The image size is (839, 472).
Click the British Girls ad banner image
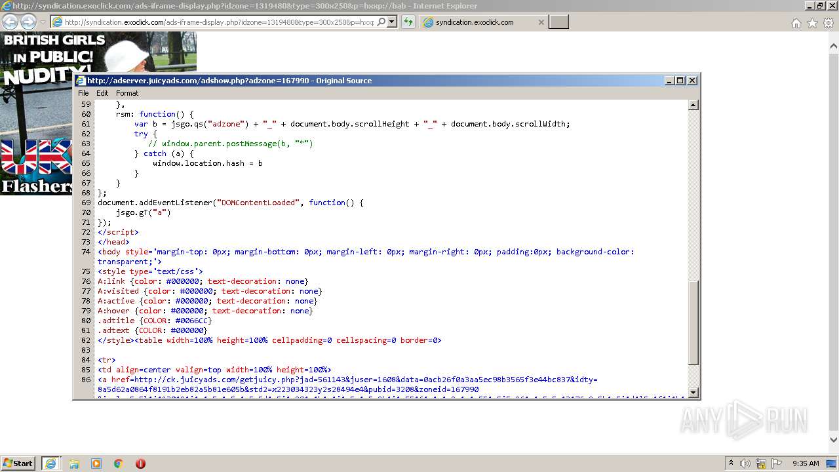(x=36, y=113)
